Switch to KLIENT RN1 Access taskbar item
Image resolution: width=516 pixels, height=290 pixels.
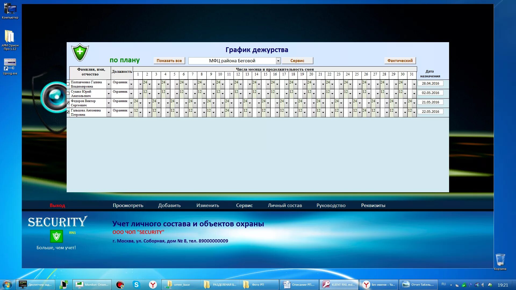339,285
